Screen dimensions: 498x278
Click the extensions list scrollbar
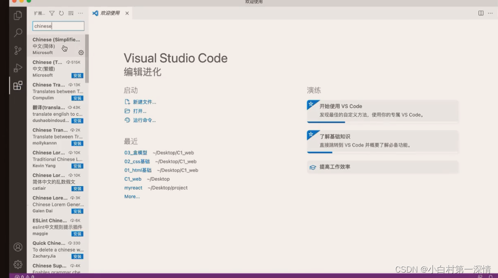tap(87, 59)
